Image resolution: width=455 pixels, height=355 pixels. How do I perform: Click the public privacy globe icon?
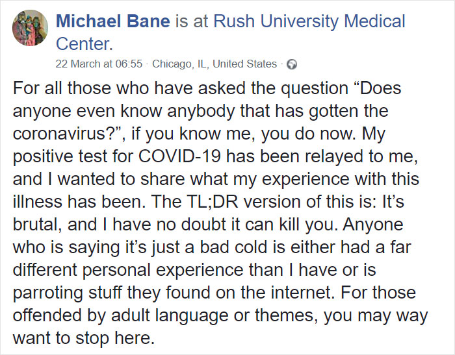coord(292,64)
